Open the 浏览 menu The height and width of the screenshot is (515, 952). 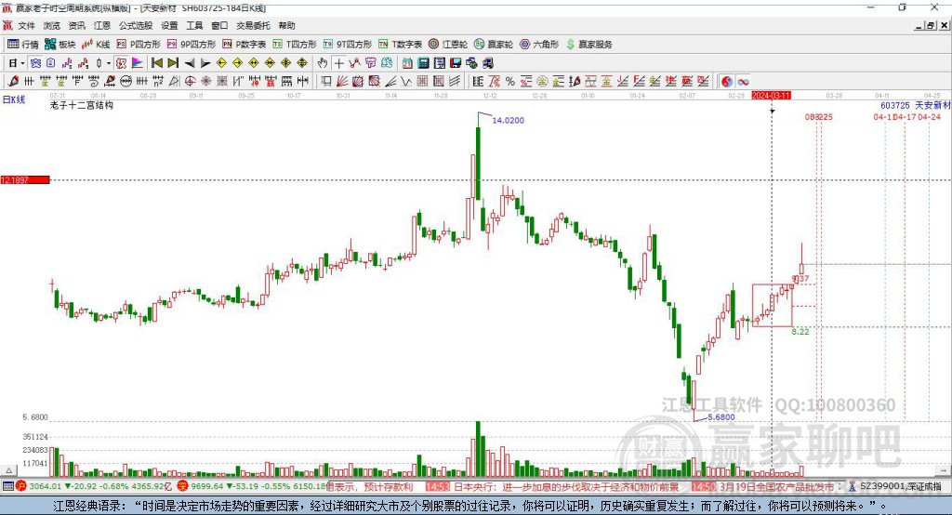tap(52, 25)
